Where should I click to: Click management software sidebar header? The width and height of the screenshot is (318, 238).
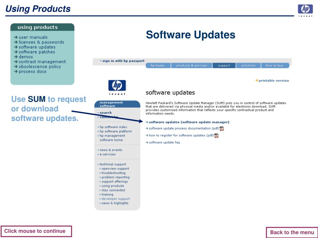point(117,104)
